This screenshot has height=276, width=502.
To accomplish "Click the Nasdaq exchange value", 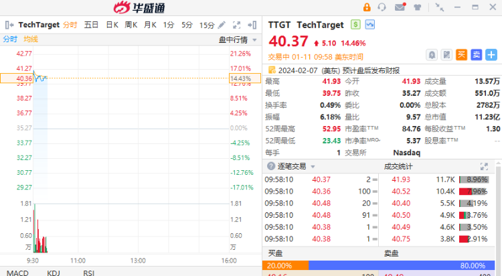I will 406,152.
